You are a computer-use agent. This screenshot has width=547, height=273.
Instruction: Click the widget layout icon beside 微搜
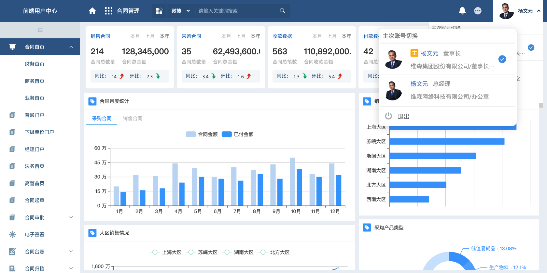coord(159,11)
